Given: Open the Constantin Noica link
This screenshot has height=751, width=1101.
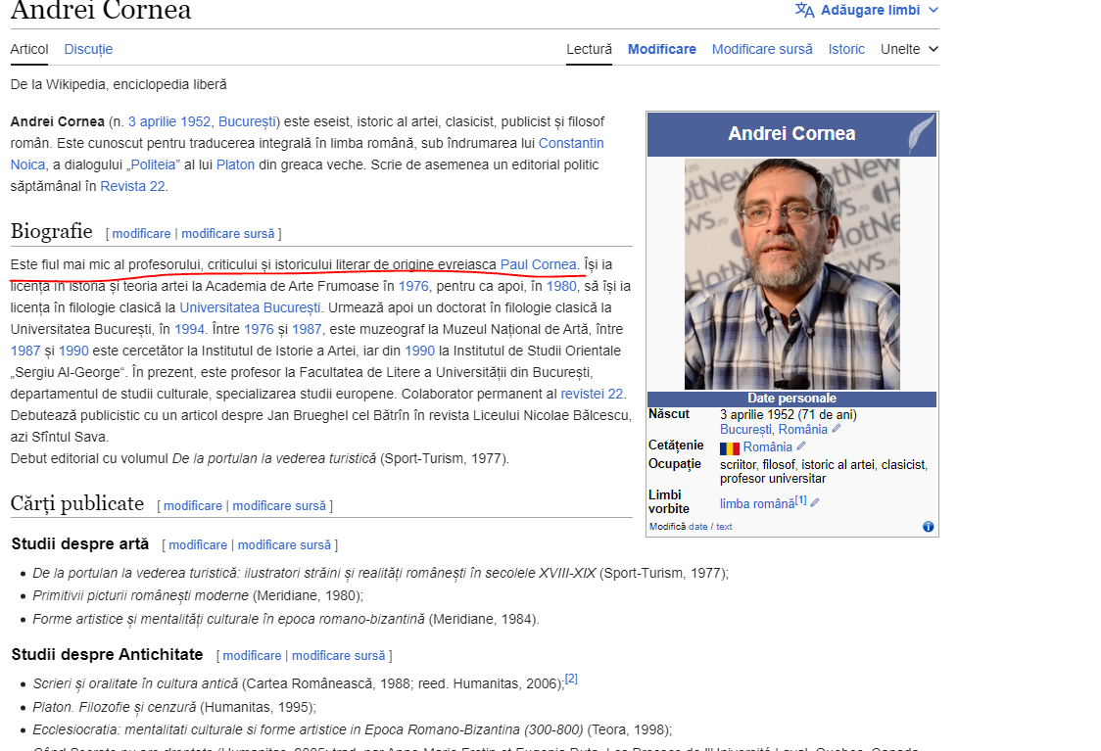Looking at the screenshot, I should point(571,143).
